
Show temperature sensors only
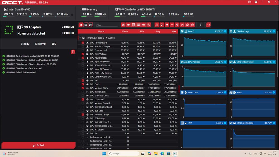pos(157,25)
